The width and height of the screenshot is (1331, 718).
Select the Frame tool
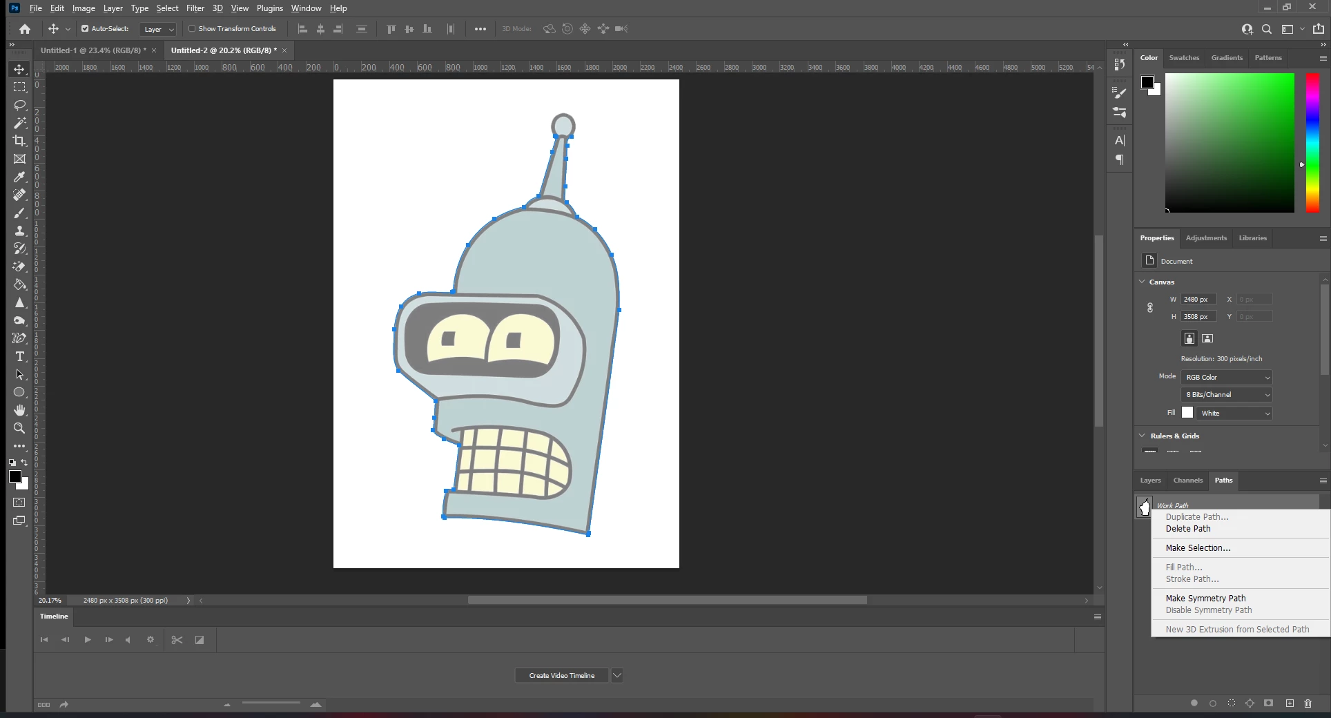point(19,159)
